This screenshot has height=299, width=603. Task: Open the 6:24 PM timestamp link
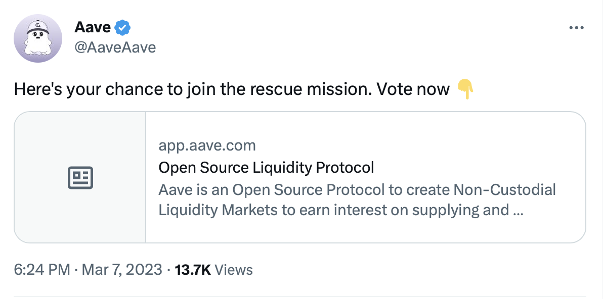click(42, 270)
